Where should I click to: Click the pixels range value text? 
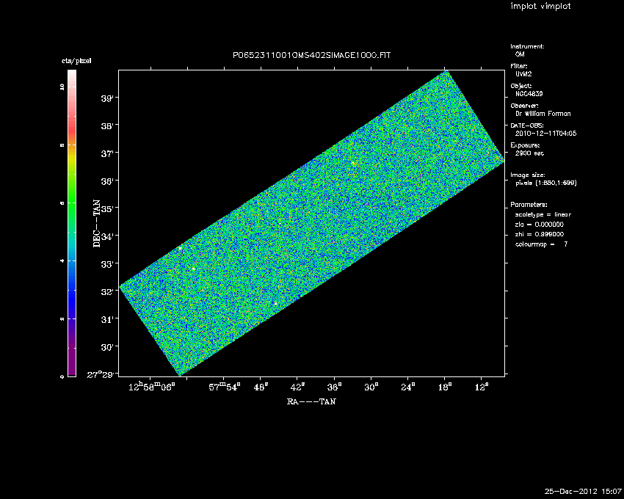(x=545, y=183)
